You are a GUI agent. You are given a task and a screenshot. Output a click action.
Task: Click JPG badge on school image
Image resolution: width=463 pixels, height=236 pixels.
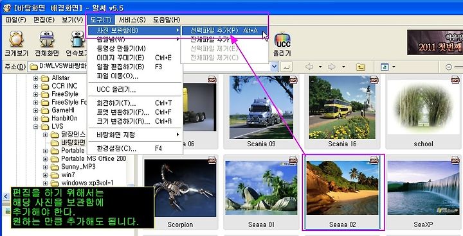point(455,80)
